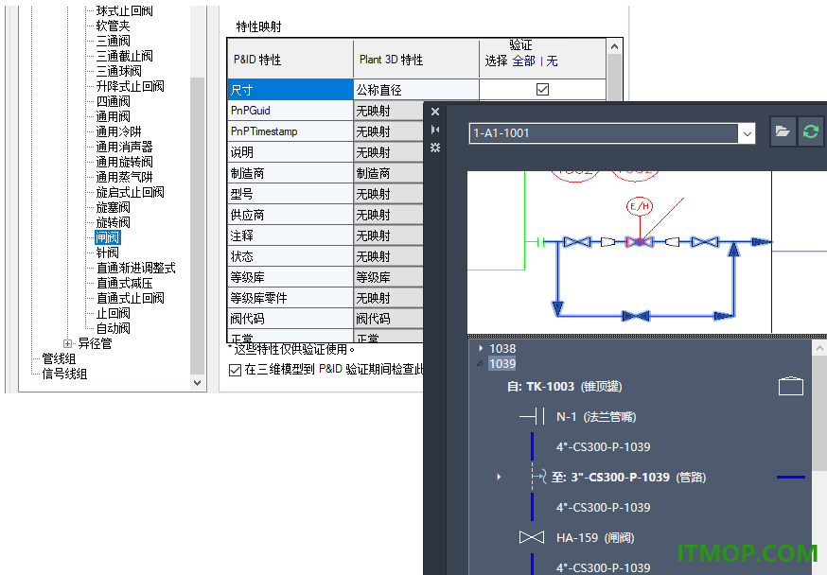
Task: Select the 制造商 P&ID property cell
Action: click(x=290, y=173)
